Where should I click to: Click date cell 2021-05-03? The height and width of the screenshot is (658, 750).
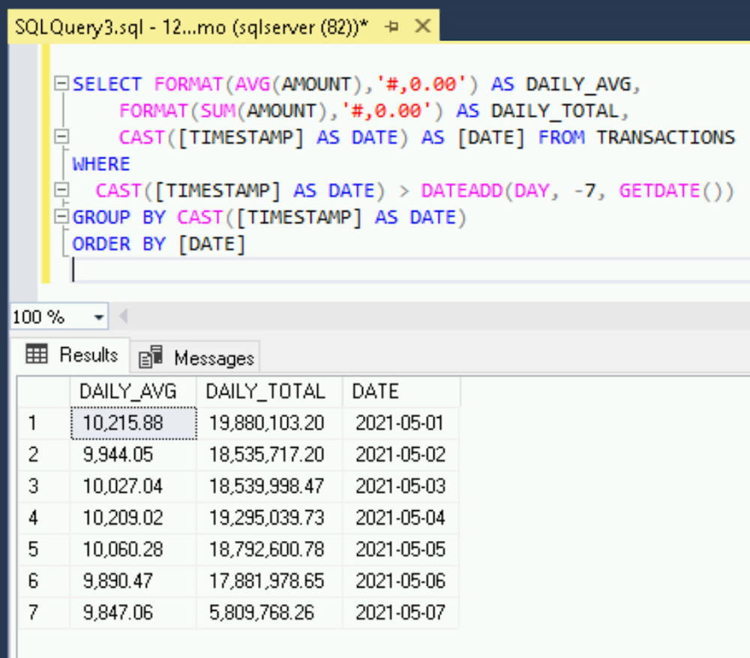point(400,486)
